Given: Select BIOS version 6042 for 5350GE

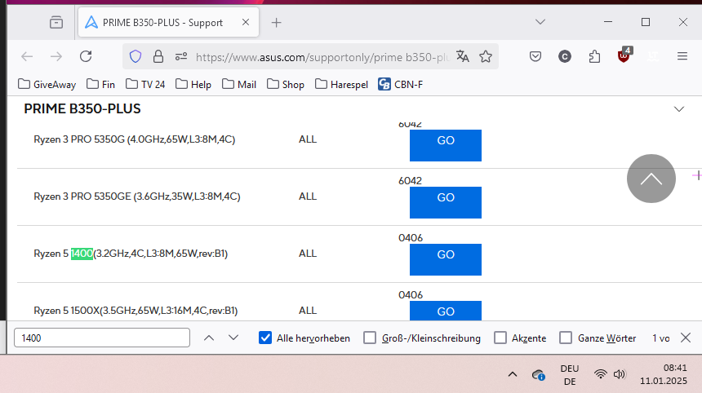Looking at the screenshot, I should point(410,181).
